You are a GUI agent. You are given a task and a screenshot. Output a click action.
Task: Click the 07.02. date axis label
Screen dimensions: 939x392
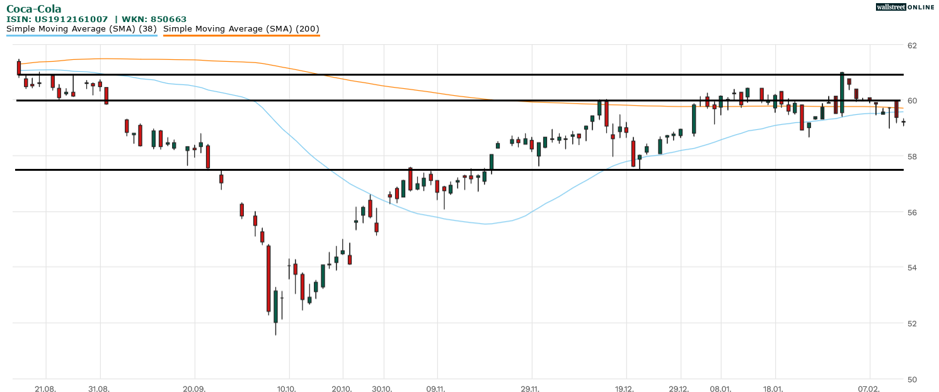(x=869, y=389)
